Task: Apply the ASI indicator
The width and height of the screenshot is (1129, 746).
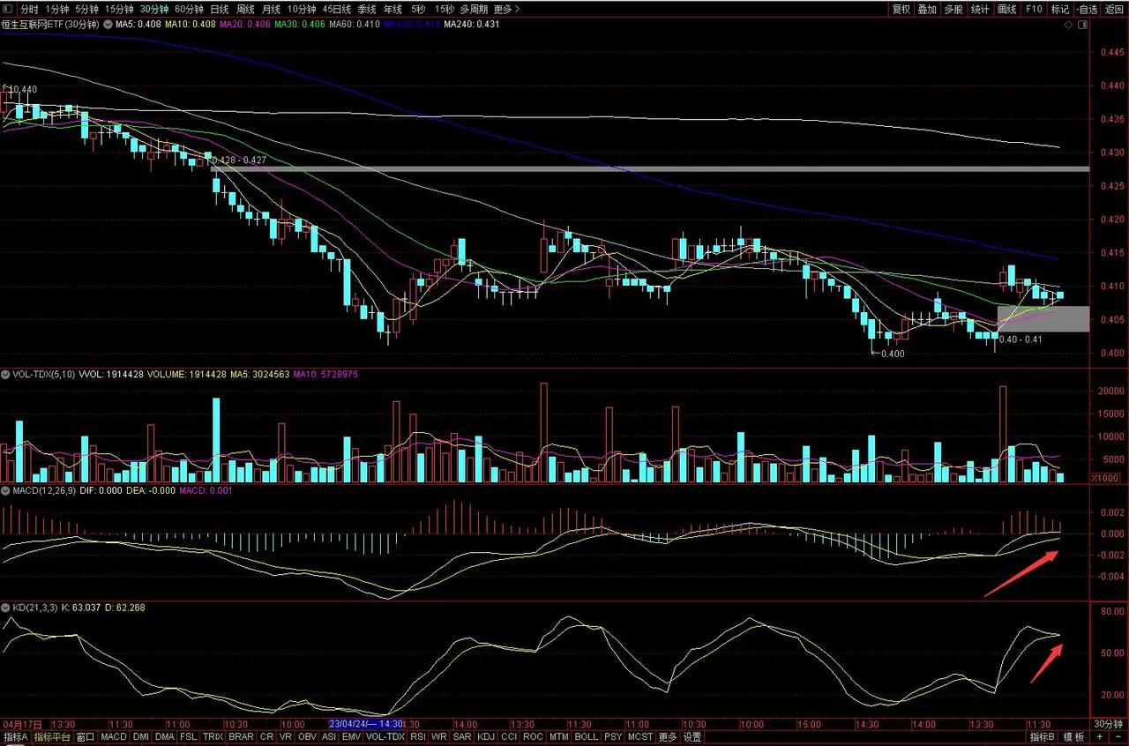Action: pos(329,736)
